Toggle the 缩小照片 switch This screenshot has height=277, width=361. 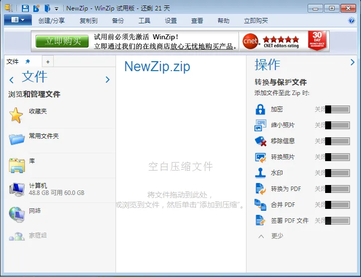coord(337,125)
